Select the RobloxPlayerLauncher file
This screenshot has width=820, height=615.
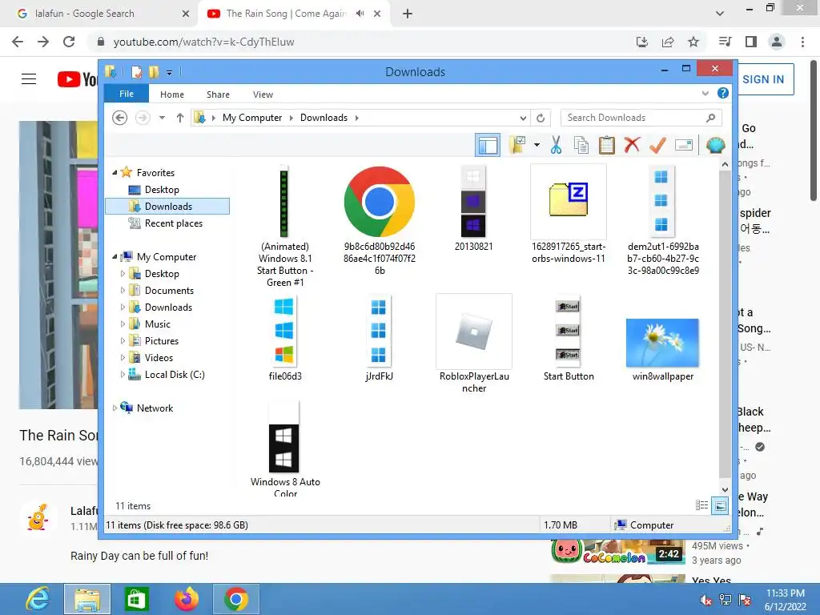[474, 344]
